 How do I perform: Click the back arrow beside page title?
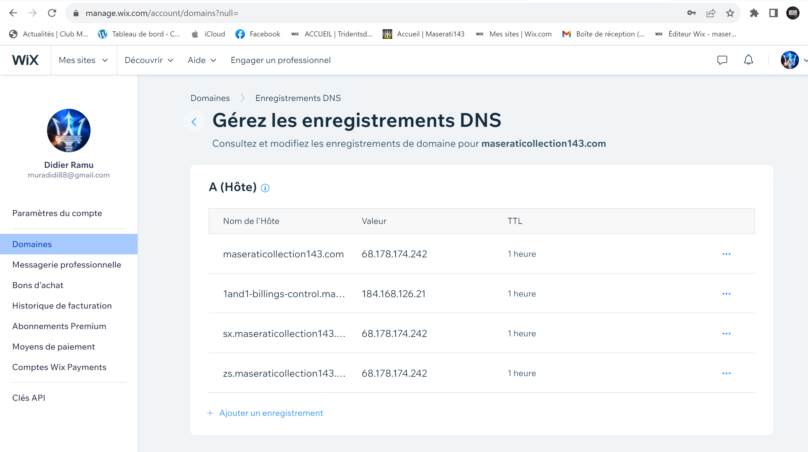pos(194,121)
